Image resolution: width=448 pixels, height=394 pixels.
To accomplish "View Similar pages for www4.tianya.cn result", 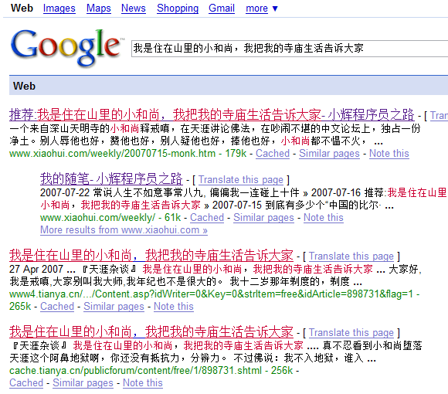I will pyautogui.click(x=114, y=306).
